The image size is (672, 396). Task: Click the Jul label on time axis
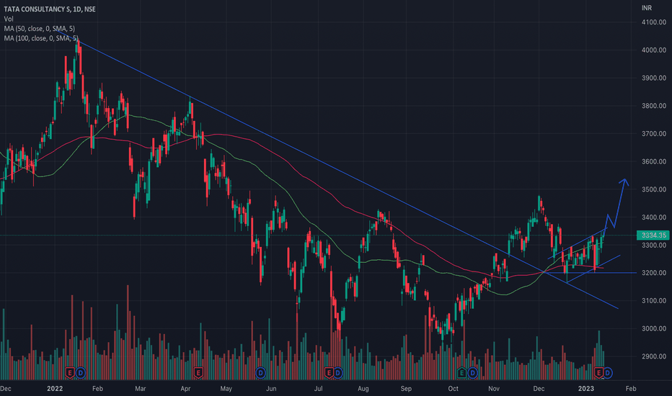pyautogui.click(x=318, y=389)
